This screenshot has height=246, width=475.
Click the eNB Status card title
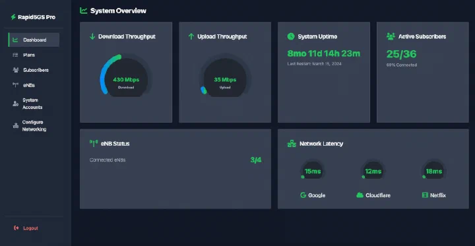tap(115, 144)
